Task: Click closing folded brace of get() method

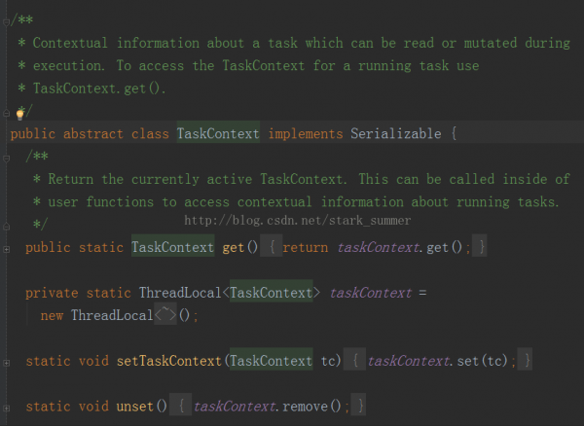Action: 480,246
